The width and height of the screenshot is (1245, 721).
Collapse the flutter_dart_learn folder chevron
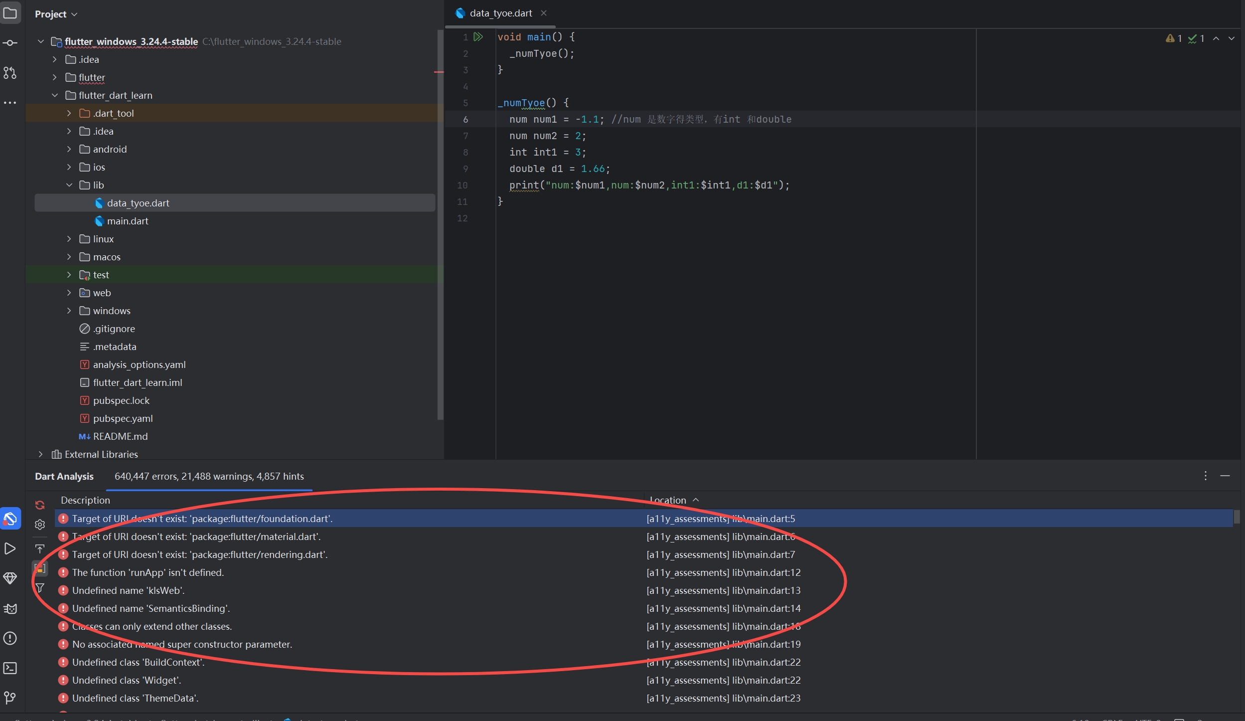click(x=55, y=95)
